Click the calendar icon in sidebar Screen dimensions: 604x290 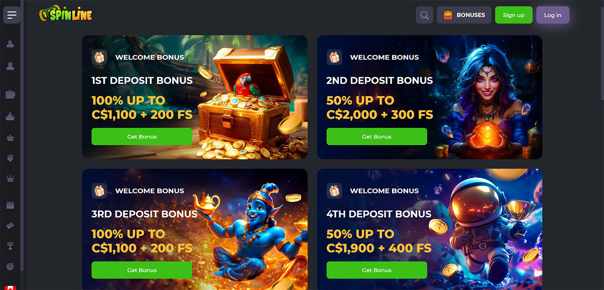(10, 205)
